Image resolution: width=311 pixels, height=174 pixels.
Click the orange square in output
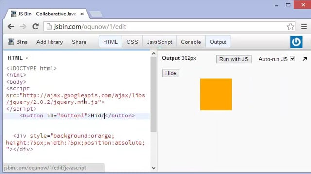point(216,94)
